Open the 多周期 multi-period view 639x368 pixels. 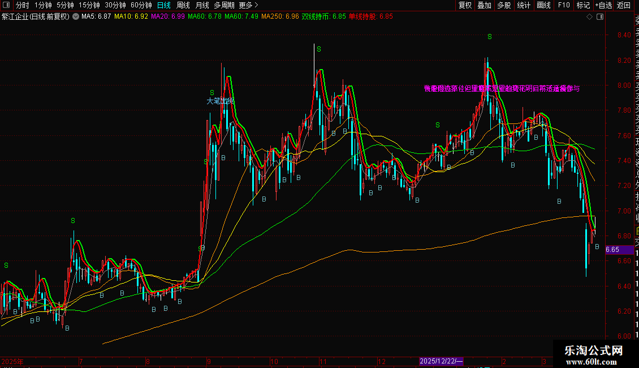[x=224, y=5]
